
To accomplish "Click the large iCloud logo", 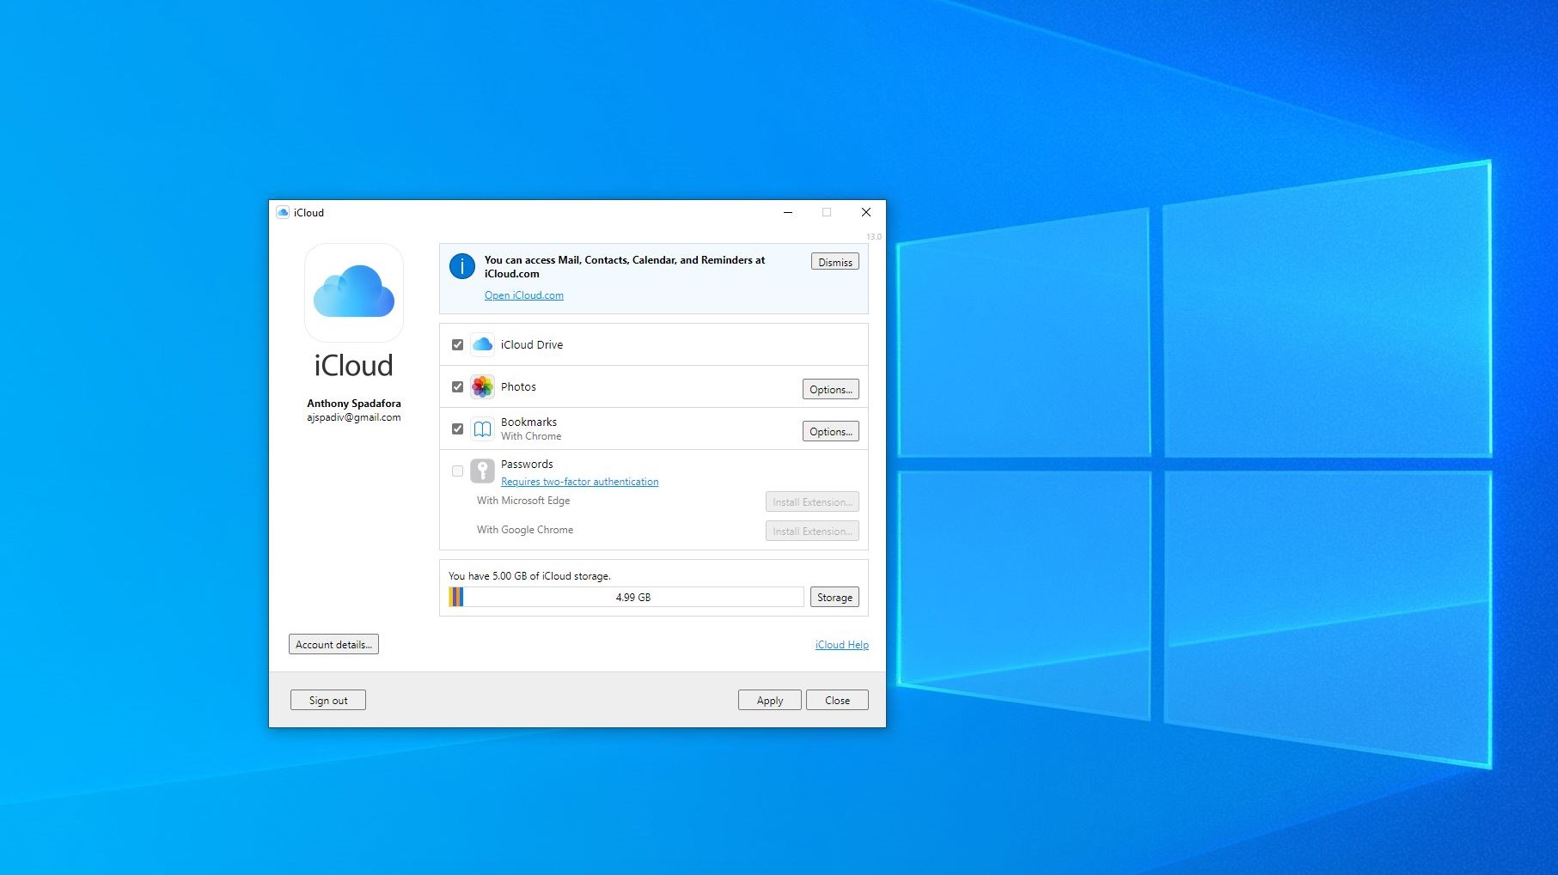I will (354, 292).
